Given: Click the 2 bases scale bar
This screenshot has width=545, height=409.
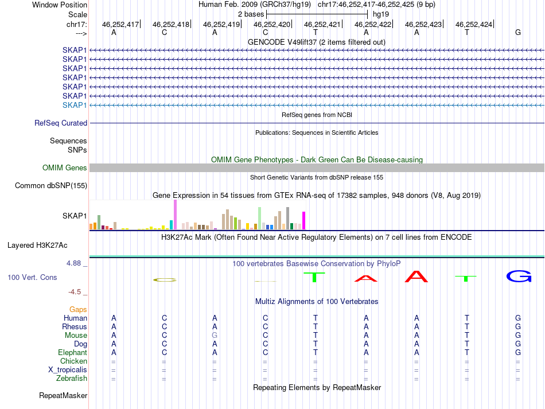Looking at the screenshot, I should 317,14.
